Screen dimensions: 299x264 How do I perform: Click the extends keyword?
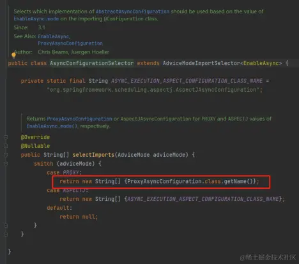(148, 63)
